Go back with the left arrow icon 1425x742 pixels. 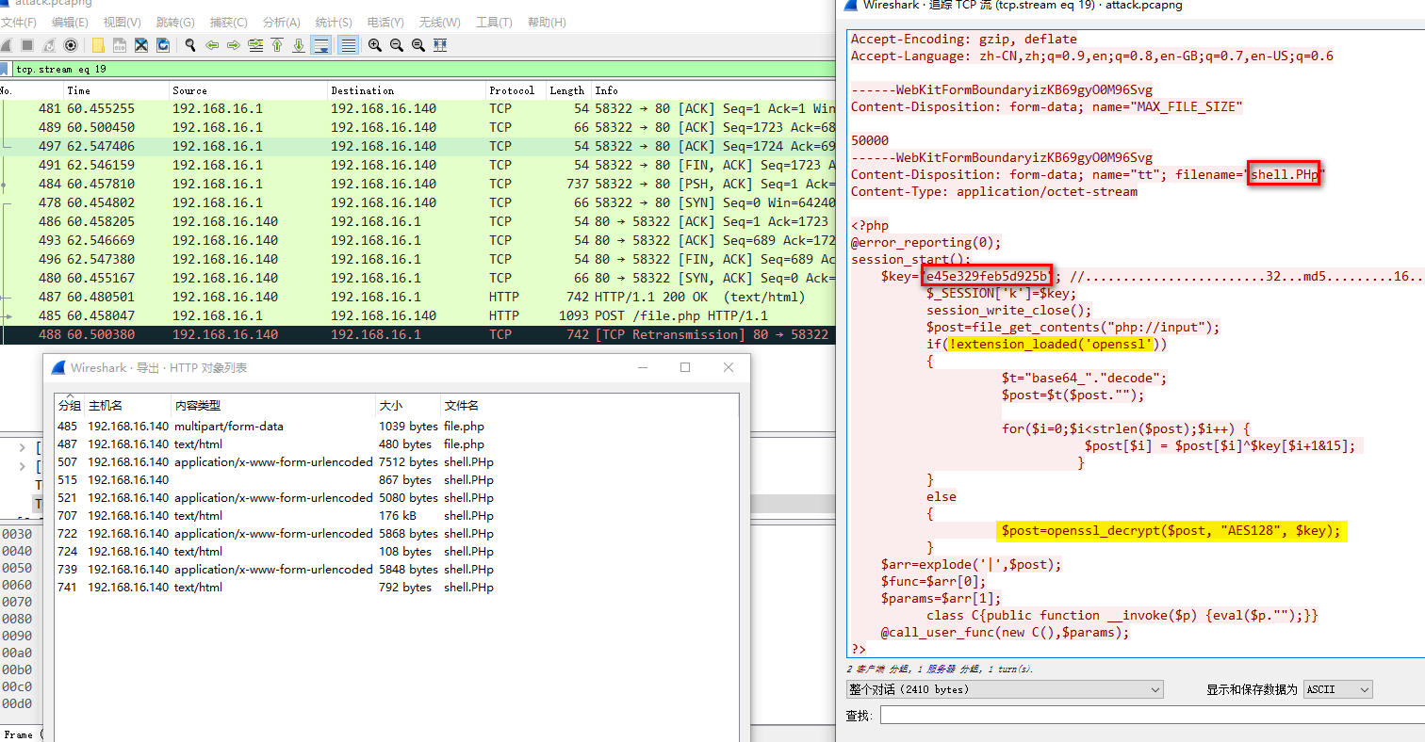point(212,45)
